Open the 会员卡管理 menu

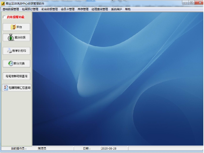(68, 9)
